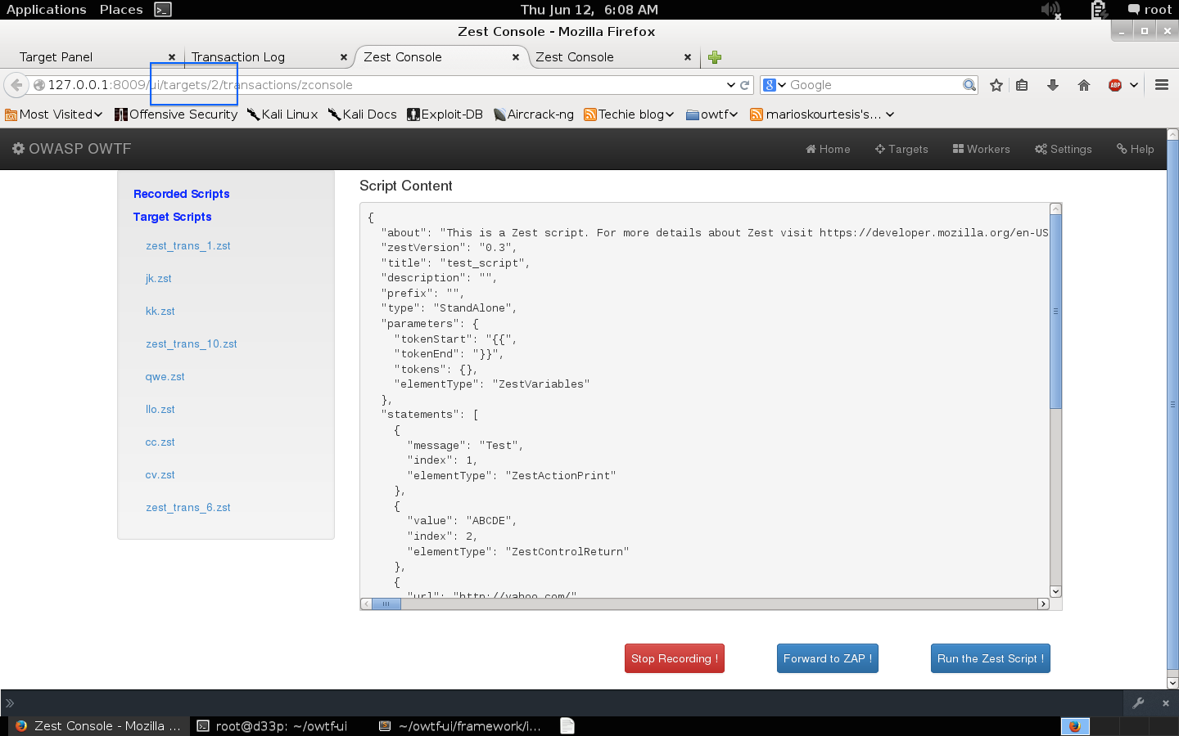Click the terminal launcher in top panel
Image resolution: width=1179 pixels, height=736 pixels.
163,10
